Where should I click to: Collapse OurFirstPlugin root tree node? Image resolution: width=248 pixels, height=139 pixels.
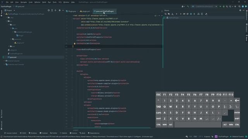(4, 14)
